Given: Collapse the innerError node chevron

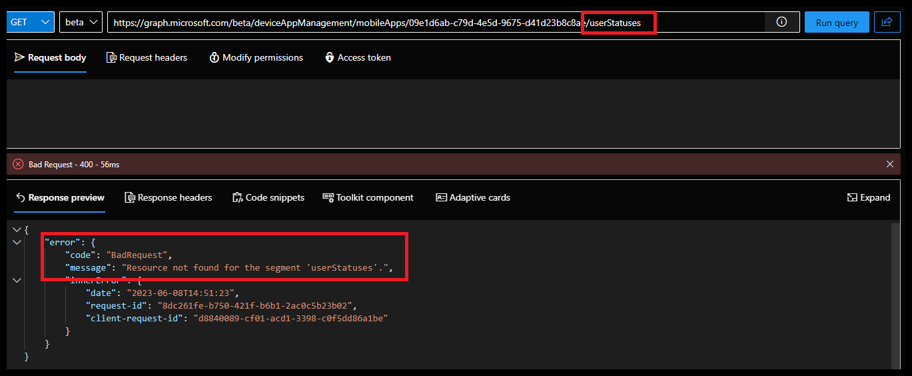Looking at the screenshot, I should coord(17,280).
